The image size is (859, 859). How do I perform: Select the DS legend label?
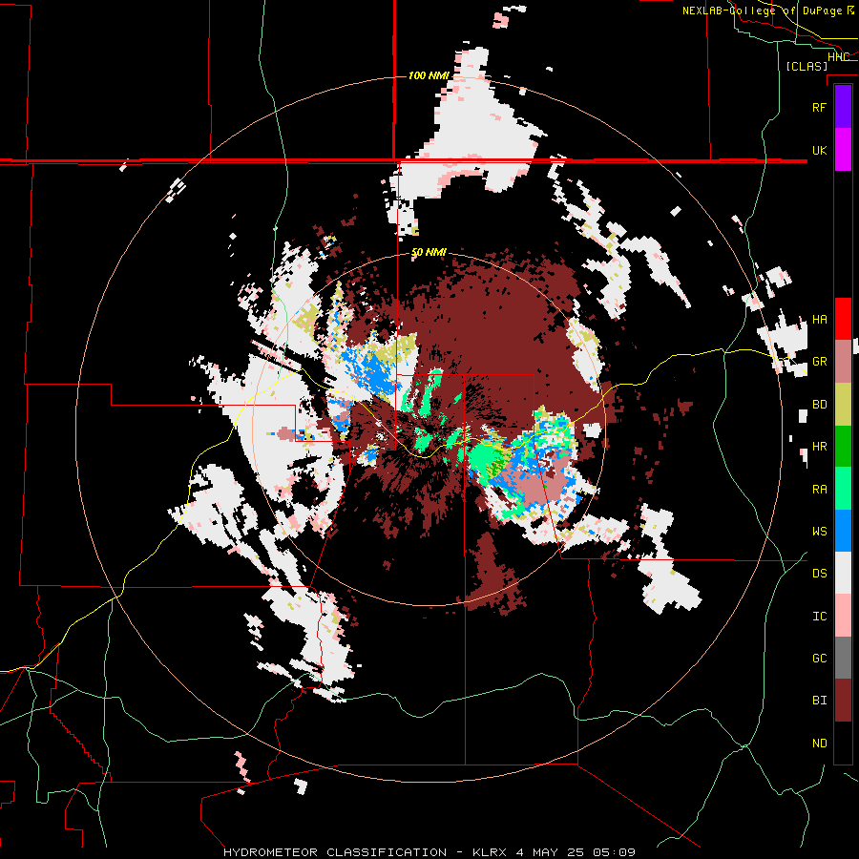click(819, 574)
